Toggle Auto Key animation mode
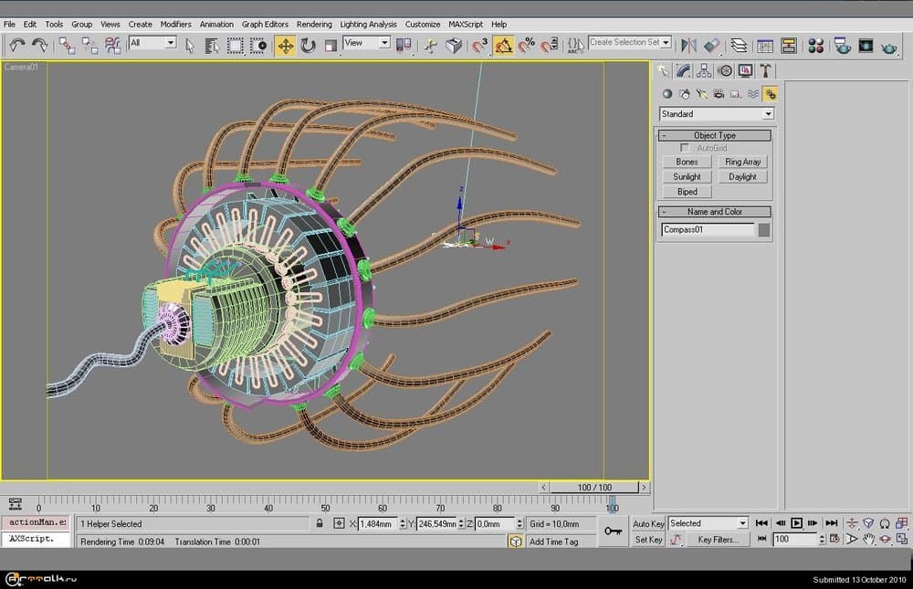Image resolution: width=913 pixels, height=589 pixels. click(648, 523)
